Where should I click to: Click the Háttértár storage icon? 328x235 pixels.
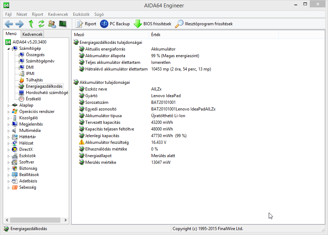pyautogui.click(x=15, y=137)
